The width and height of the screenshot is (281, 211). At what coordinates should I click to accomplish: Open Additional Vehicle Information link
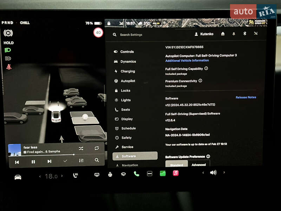pyautogui.click(x=187, y=60)
